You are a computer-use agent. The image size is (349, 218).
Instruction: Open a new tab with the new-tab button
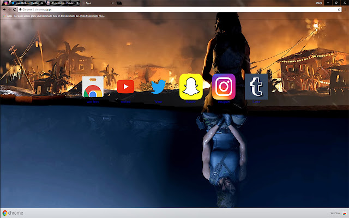[119, 3]
